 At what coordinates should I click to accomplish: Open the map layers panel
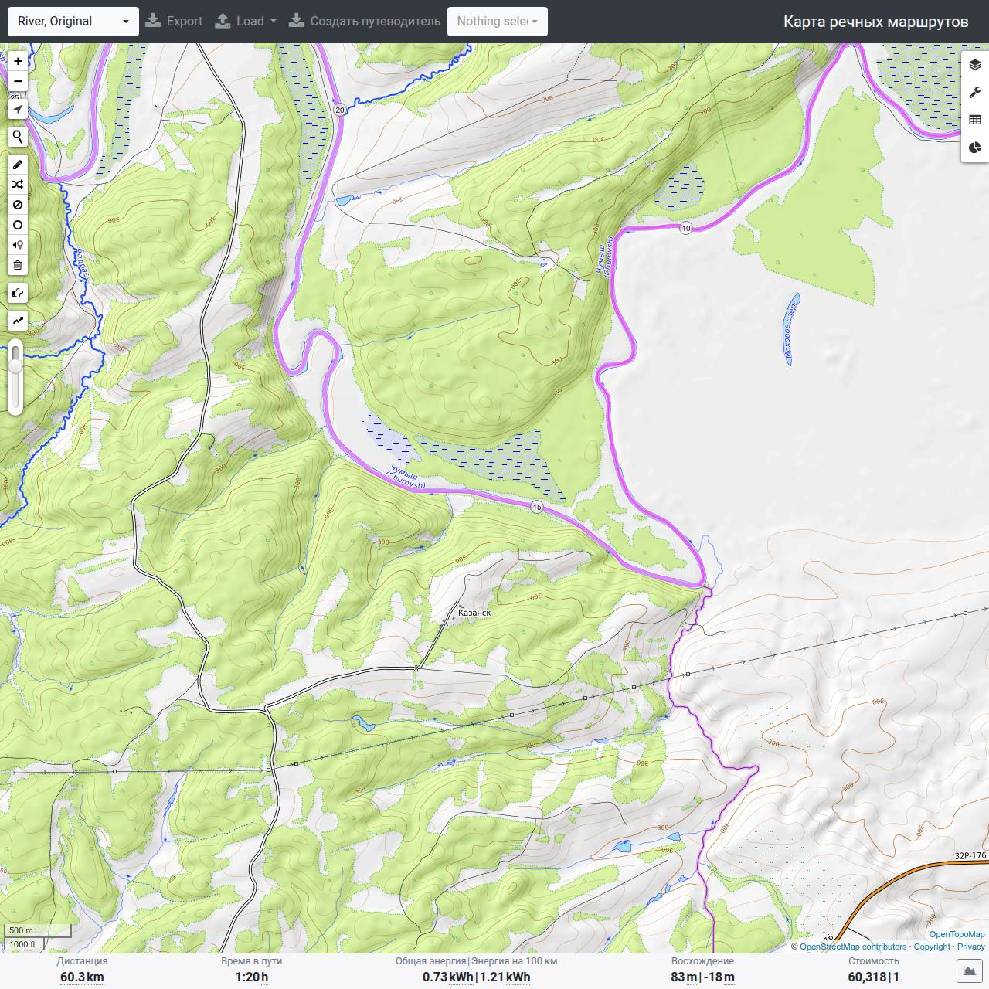tap(975, 65)
